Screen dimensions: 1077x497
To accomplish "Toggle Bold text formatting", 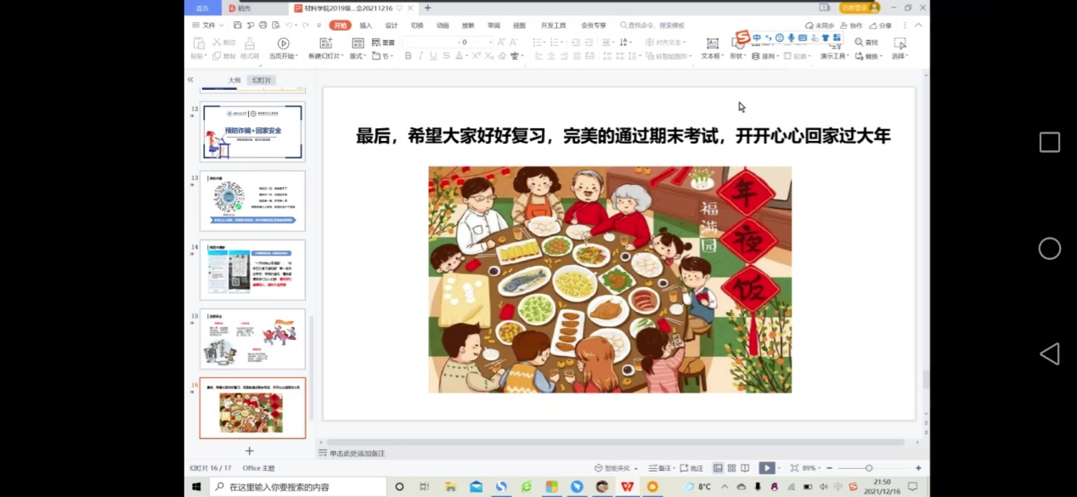I will pyautogui.click(x=408, y=56).
